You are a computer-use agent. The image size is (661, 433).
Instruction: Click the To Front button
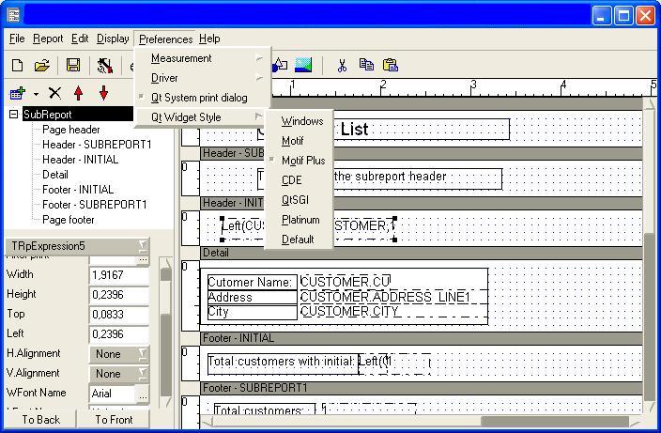click(x=114, y=420)
